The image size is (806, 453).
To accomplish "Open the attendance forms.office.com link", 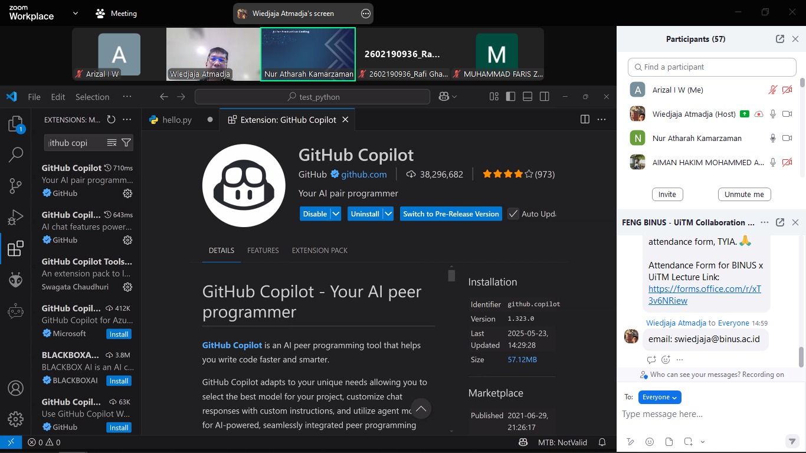I will pos(705,294).
